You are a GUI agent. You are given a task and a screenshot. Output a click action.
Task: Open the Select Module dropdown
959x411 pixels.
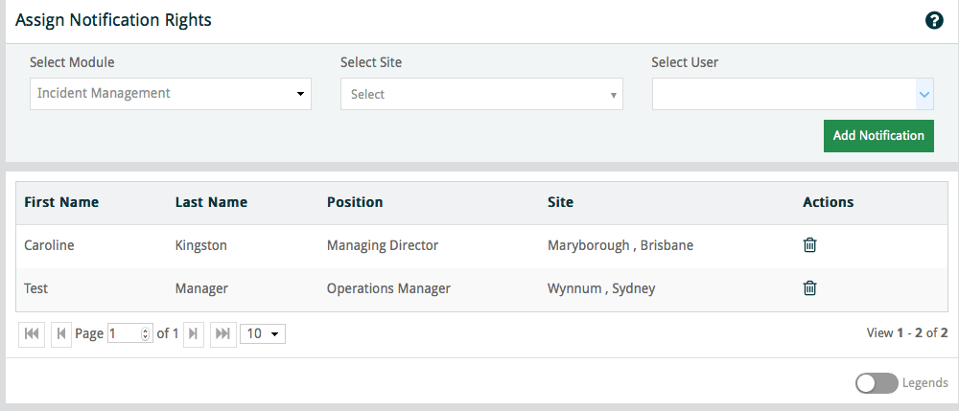(x=171, y=94)
